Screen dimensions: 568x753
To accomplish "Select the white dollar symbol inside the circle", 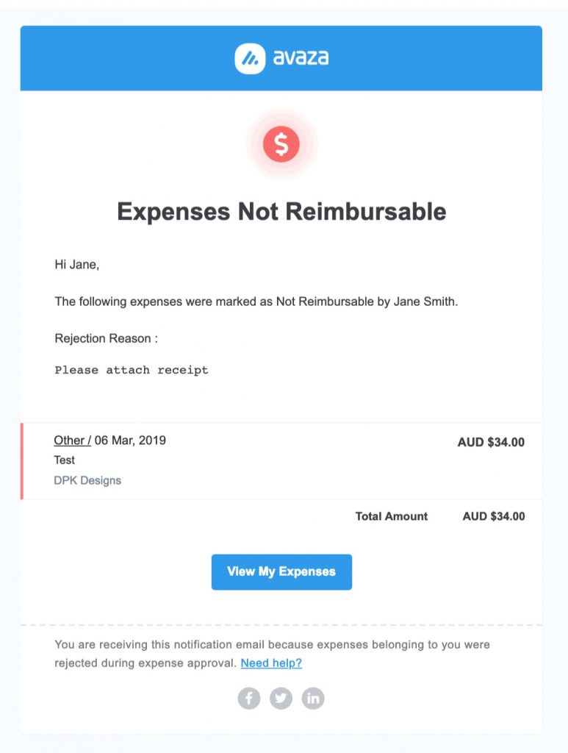I will point(281,144).
